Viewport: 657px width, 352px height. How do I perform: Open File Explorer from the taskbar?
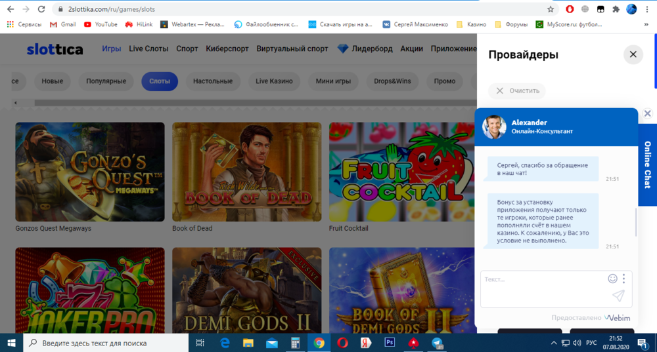click(x=248, y=343)
